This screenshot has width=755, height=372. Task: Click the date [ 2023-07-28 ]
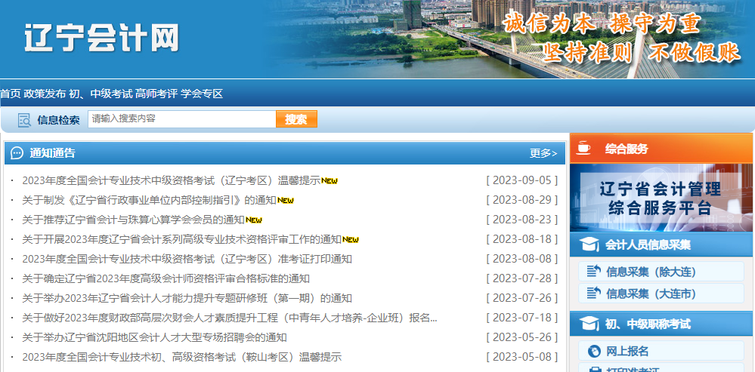click(x=522, y=278)
